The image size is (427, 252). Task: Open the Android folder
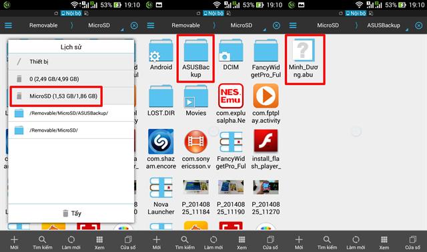[x=161, y=55]
